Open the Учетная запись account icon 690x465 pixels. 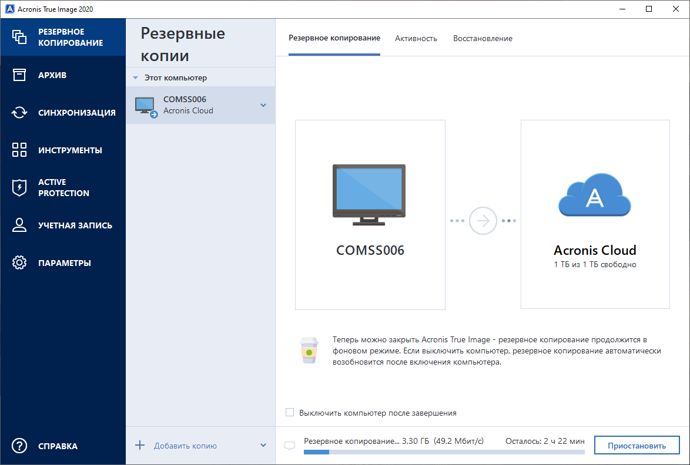pyautogui.click(x=19, y=225)
